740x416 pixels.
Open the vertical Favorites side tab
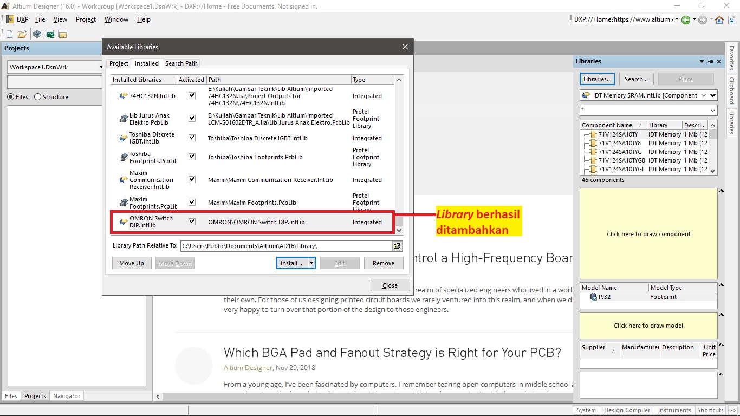pyautogui.click(x=731, y=58)
